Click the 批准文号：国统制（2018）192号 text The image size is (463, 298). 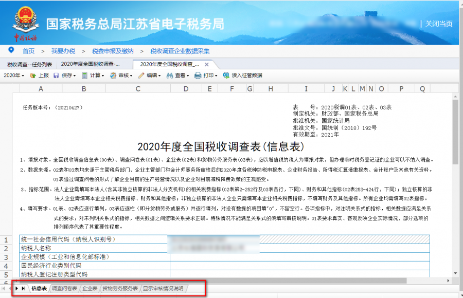point(334,128)
